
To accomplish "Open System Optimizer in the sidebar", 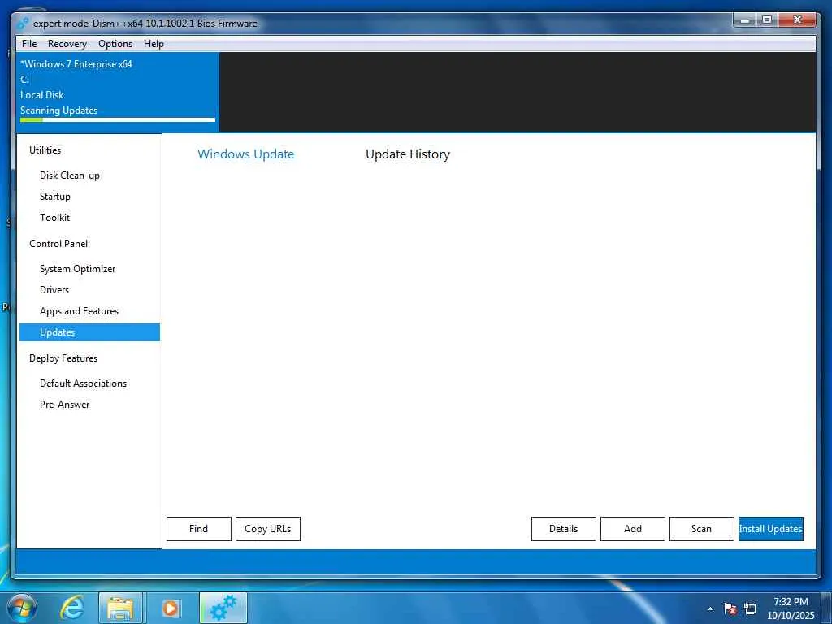I will 77,268.
